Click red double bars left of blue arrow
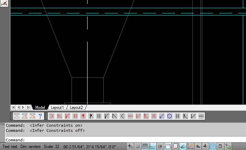Image resolution: width=246 pixels, height=150 pixels. coord(154,116)
